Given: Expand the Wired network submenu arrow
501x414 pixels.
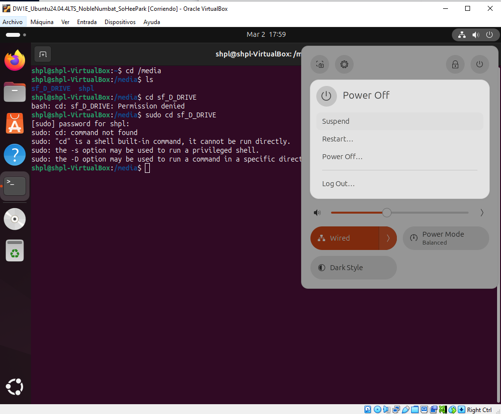Looking at the screenshot, I should [x=388, y=238].
